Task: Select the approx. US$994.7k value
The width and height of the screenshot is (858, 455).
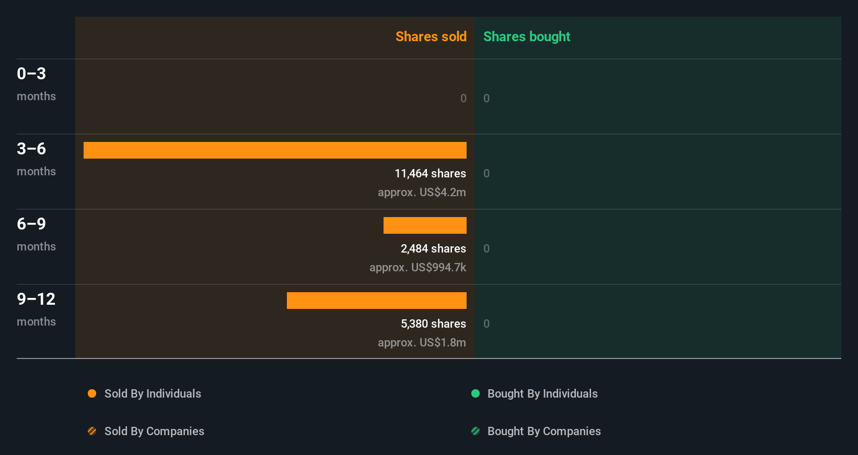Action: [x=418, y=267]
